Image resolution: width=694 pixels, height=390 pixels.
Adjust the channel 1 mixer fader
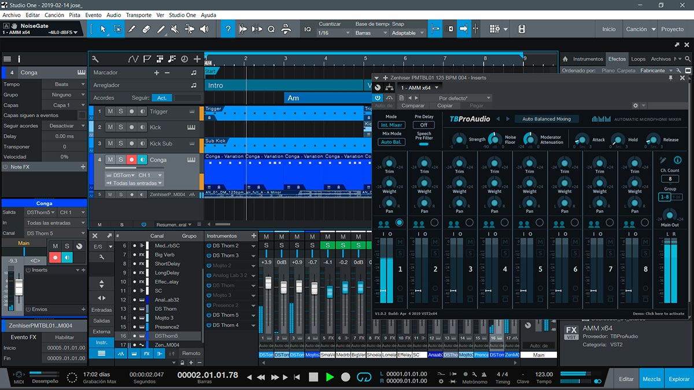click(x=268, y=283)
